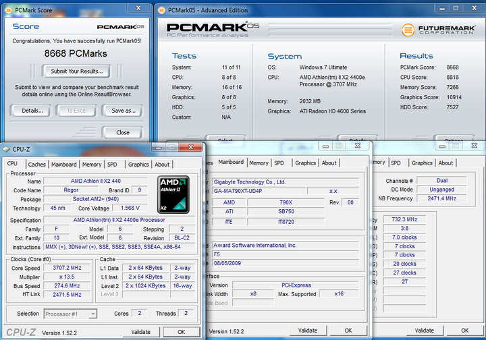Click graphics value 'ATI Radeon HD 4600 Series'
This screenshot has height=340, width=486.
coord(333,111)
